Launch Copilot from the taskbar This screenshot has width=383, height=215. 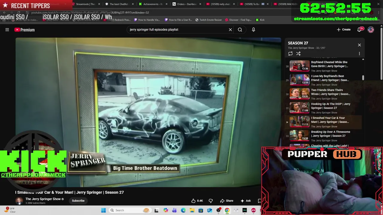coord(165,210)
